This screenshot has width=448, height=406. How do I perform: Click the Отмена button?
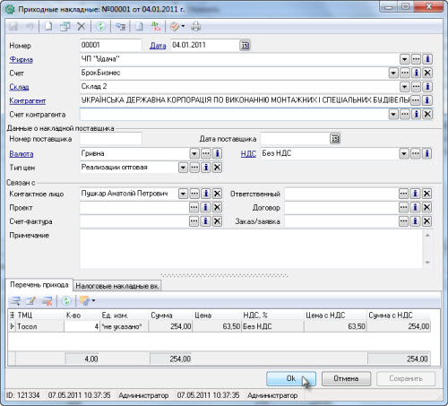(346, 378)
